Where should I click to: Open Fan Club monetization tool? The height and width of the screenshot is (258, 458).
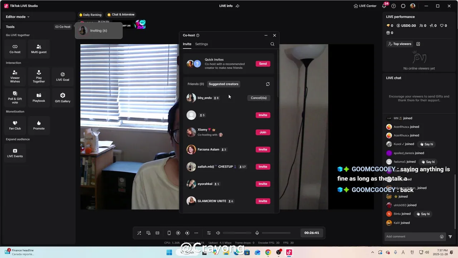tap(15, 125)
